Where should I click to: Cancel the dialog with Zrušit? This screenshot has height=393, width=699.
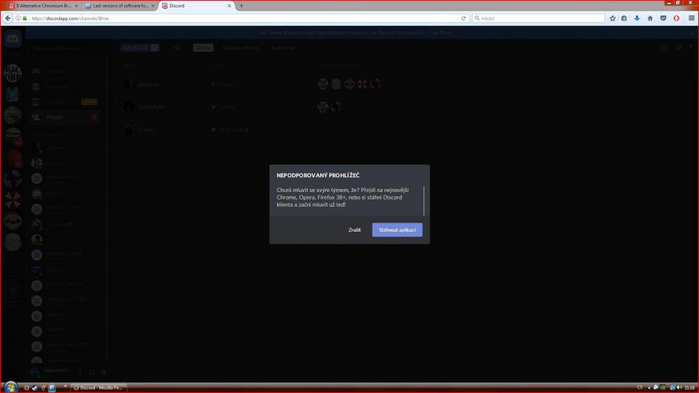(x=354, y=230)
